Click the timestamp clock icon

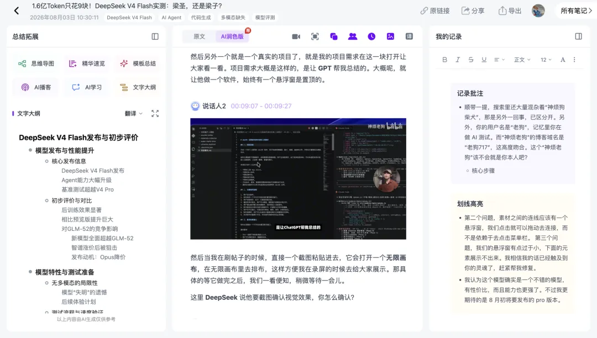pyautogui.click(x=371, y=36)
